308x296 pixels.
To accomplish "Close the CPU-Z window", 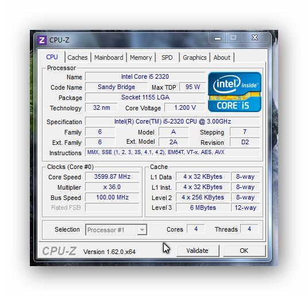I will (255, 38).
